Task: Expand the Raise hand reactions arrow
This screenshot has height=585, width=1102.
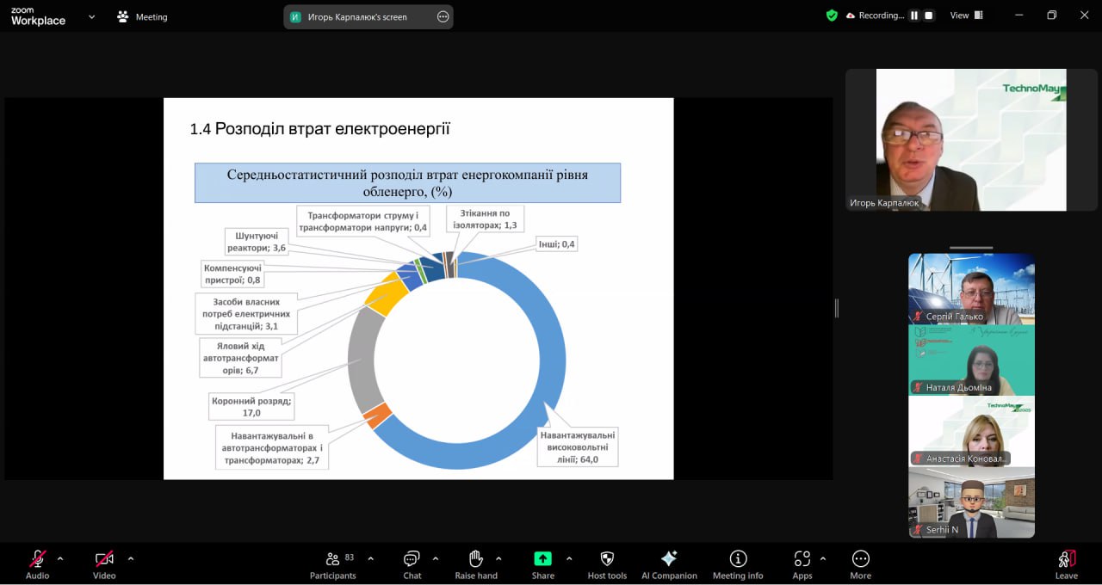Action: click(498, 558)
